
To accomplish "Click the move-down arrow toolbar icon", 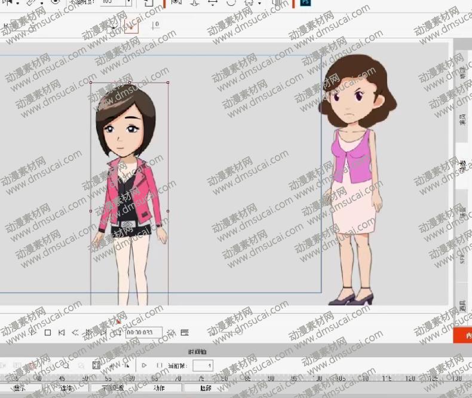I will (194, 3).
